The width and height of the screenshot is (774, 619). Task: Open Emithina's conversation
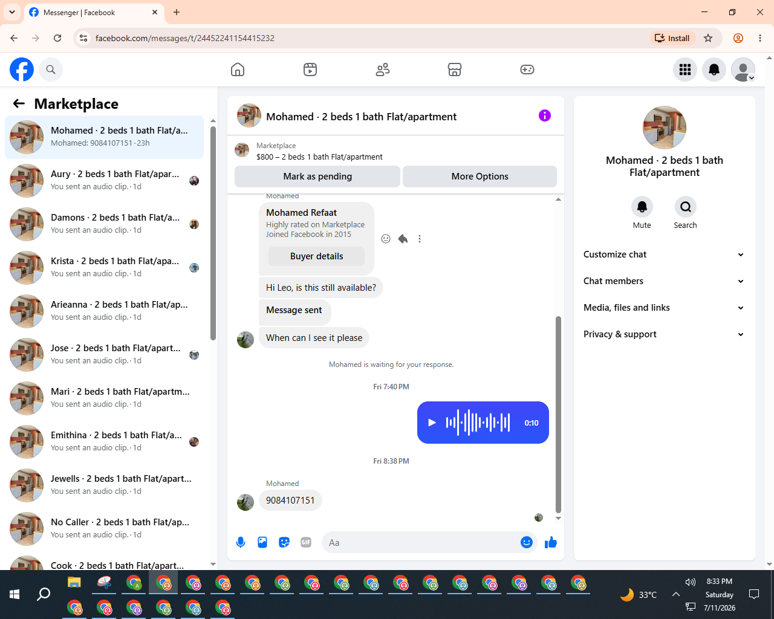[x=104, y=442]
